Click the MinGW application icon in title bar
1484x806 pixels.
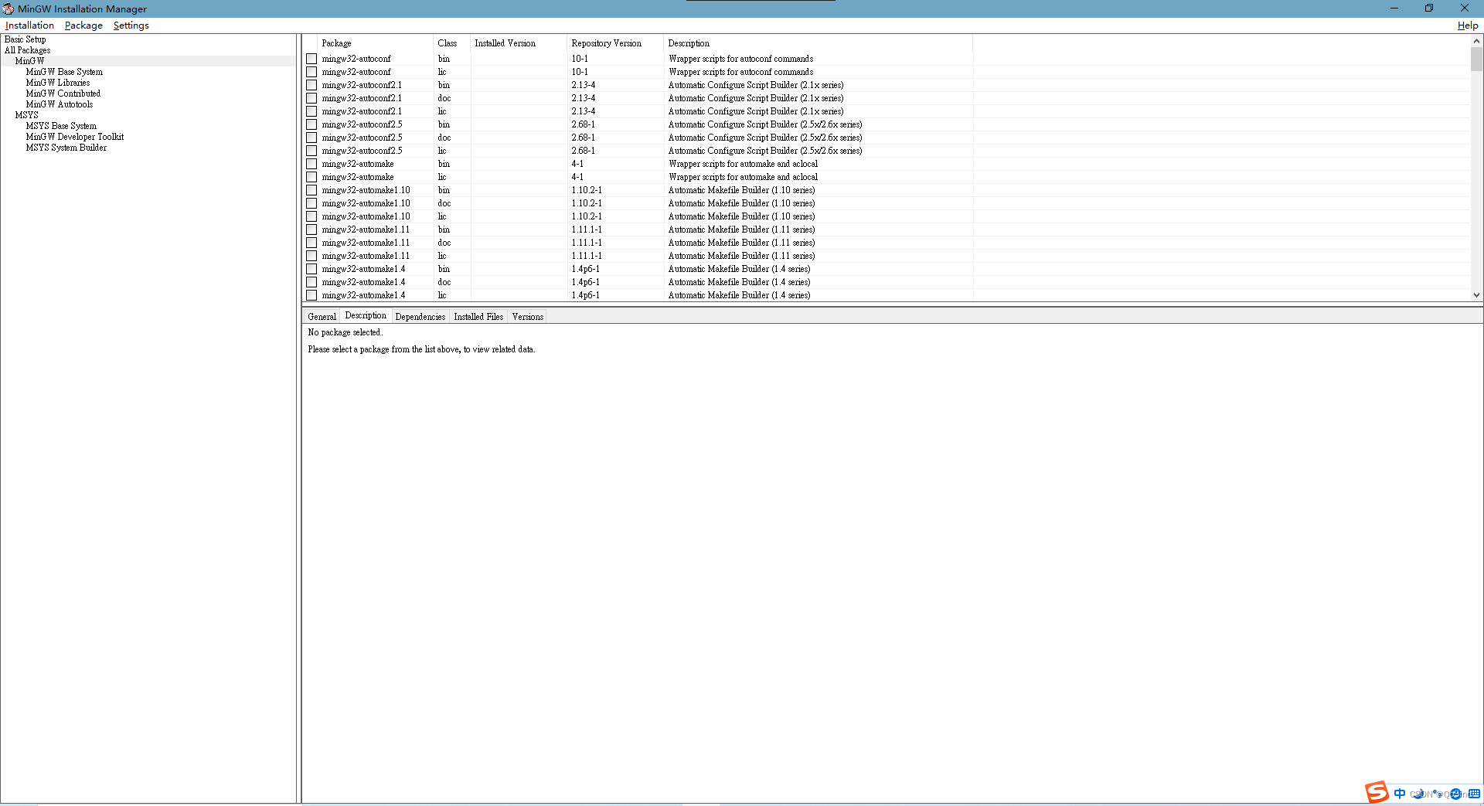[x=8, y=9]
